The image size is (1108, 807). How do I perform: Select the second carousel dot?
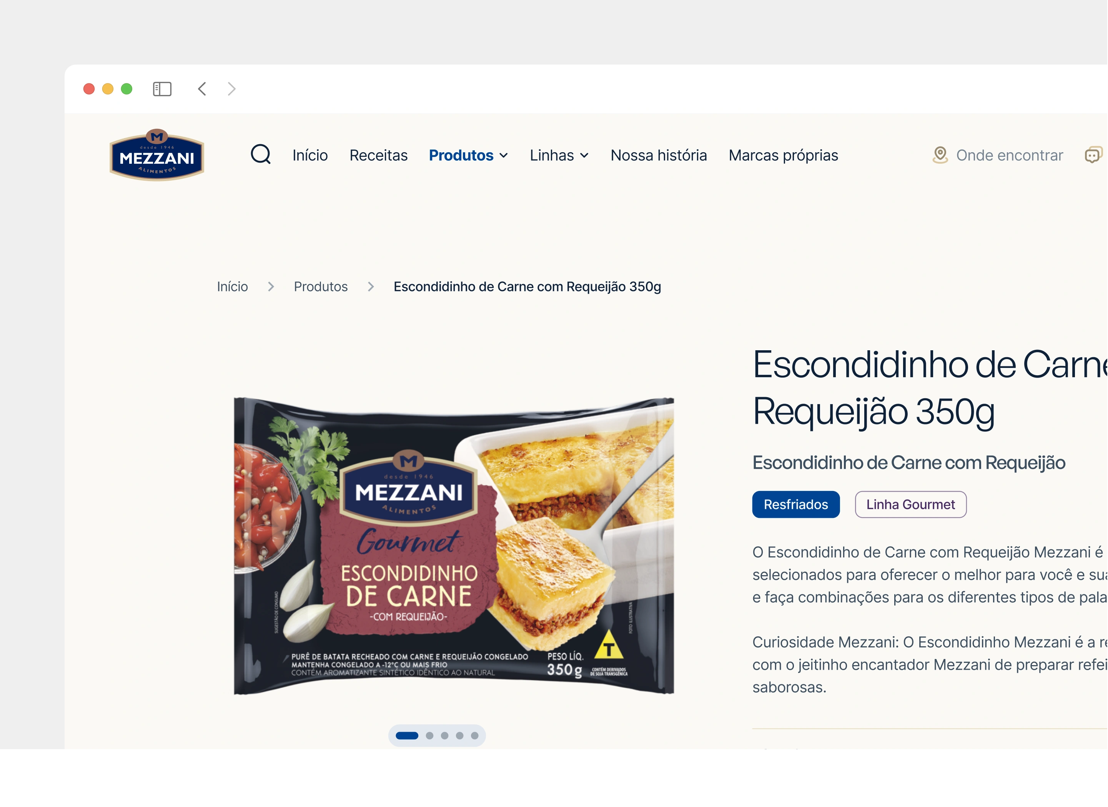(429, 735)
